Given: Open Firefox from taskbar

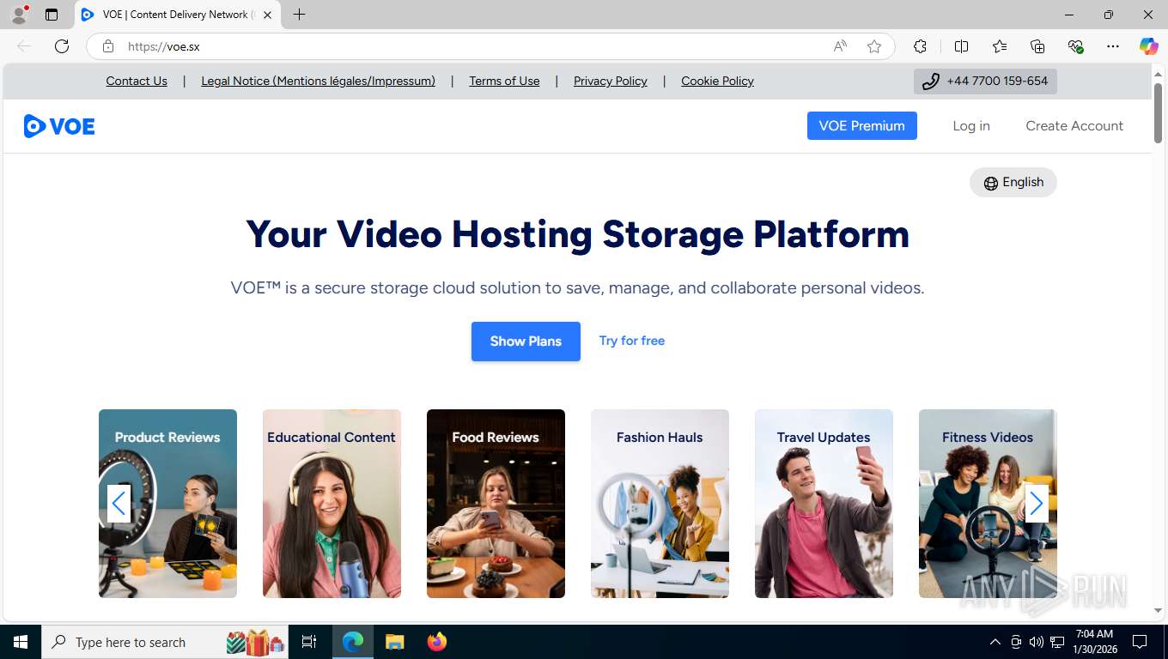Looking at the screenshot, I should coord(437,642).
